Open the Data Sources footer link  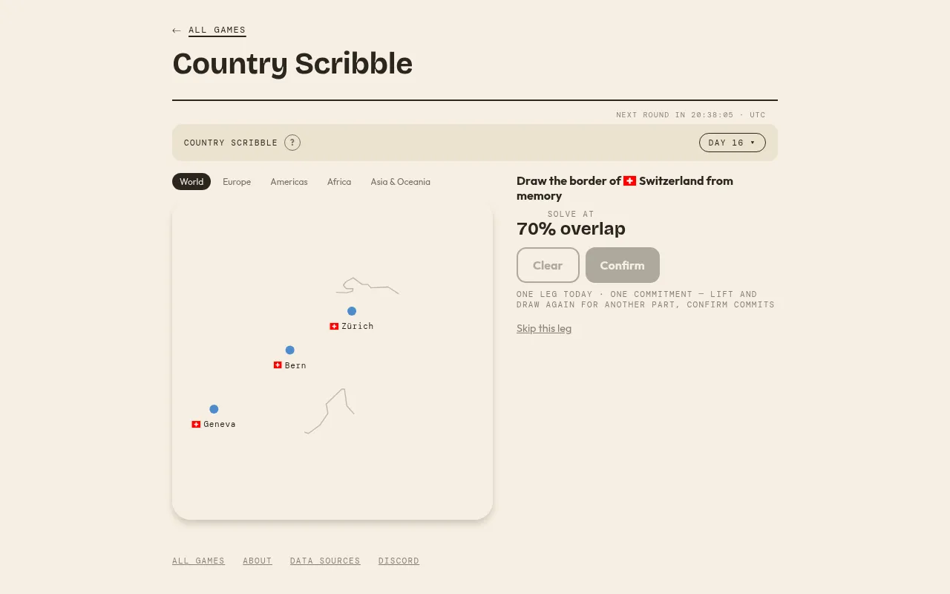point(325,561)
